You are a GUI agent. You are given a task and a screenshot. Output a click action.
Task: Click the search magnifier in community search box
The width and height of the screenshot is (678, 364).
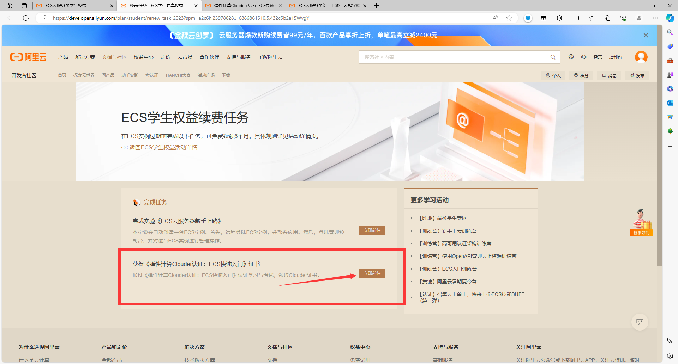coord(553,57)
